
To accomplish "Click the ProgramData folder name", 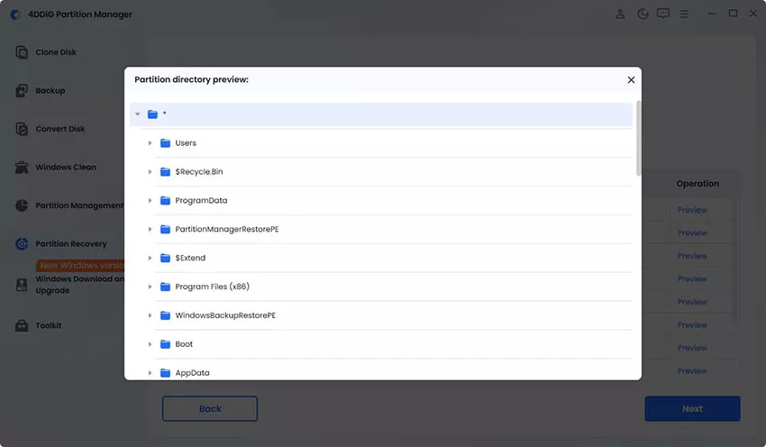I will (x=201, y=201).
